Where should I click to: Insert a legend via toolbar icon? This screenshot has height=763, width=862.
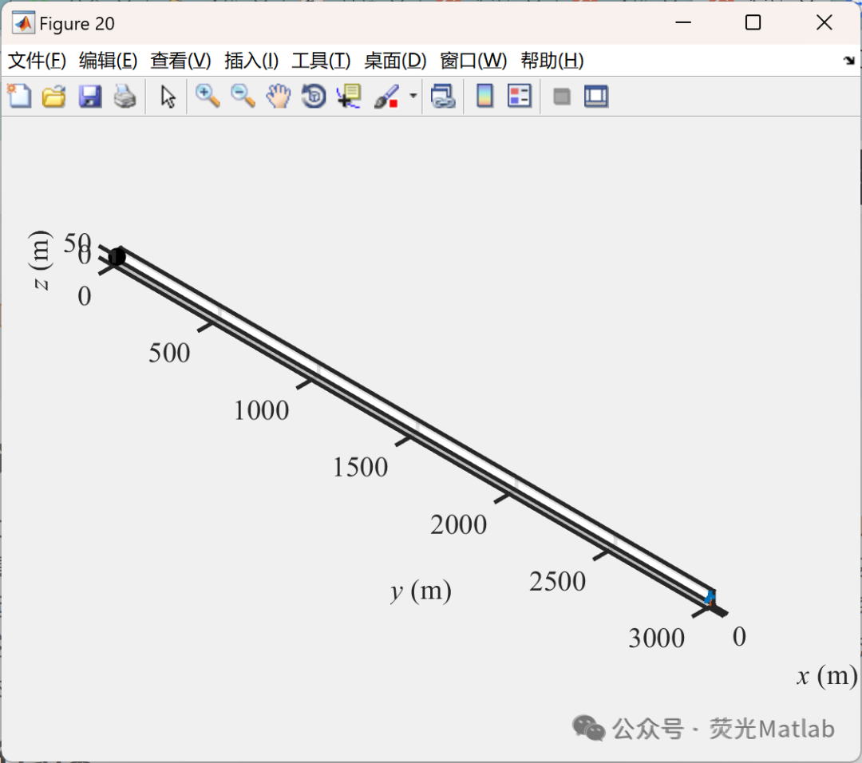click(520, 97)
